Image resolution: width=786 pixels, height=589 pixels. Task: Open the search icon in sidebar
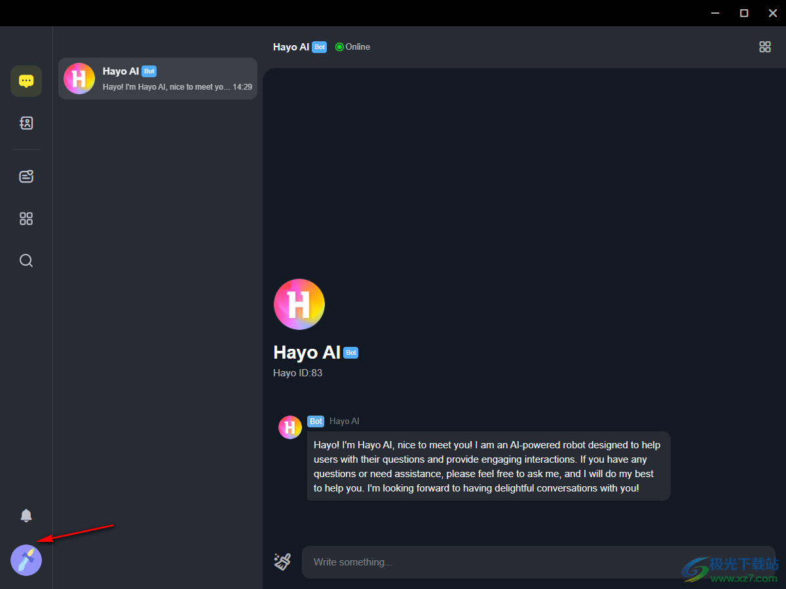pyautogui.click(x=26, y=260)
